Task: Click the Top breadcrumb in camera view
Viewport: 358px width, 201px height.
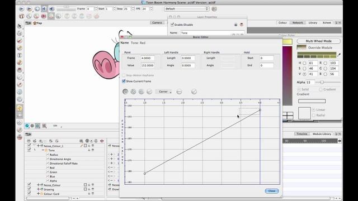Action: (37, 23)
